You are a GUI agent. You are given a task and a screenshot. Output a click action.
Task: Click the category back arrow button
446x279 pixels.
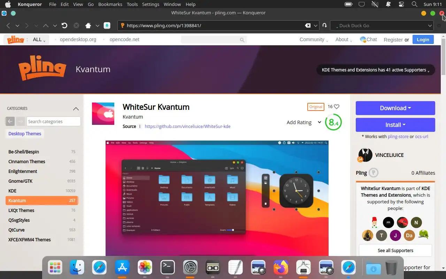(x=10, y=121)
